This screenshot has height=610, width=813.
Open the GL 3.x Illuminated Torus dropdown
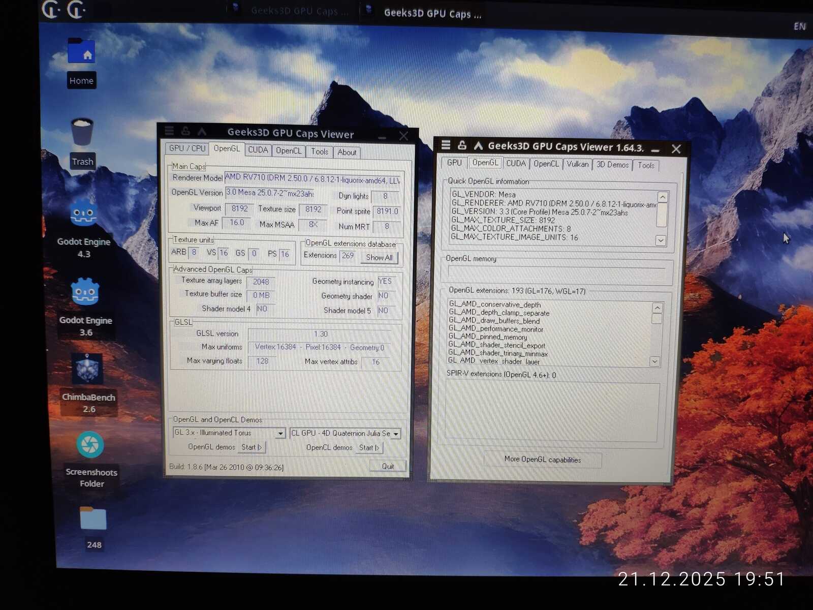pyautogui.click(x=229, y=433)
